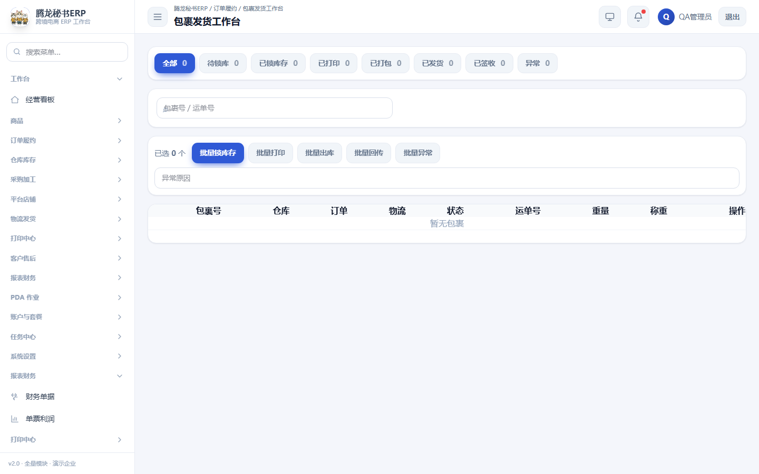Image resolution: width=759 pixels, height=474 pixels.
Task: Click the 状态 column header
Action: [455, 211]
